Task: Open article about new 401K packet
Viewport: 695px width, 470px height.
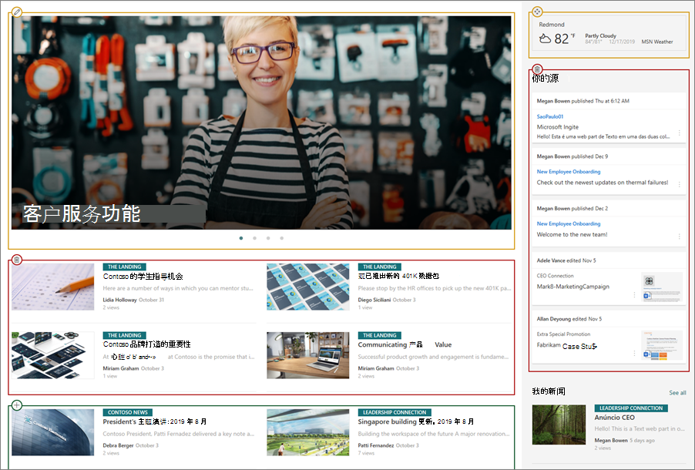Action: pyautogui.click(x=398, y=276)
